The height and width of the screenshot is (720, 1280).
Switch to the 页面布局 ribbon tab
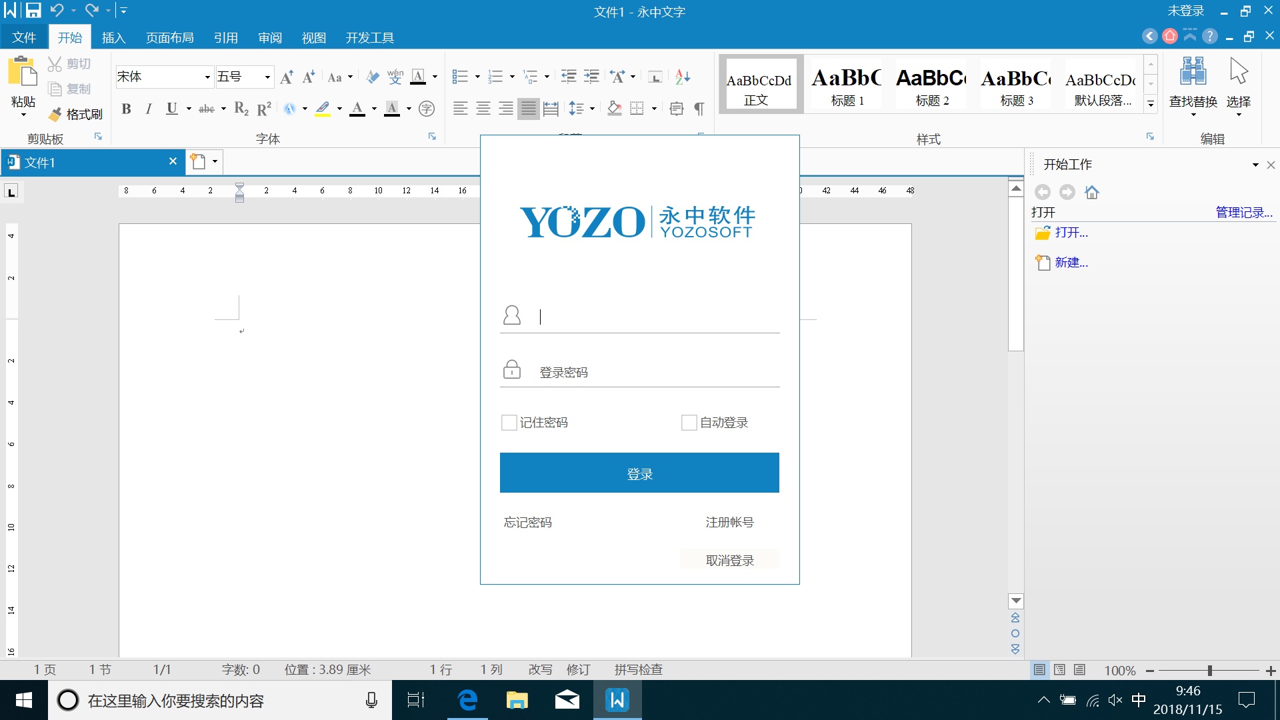click(170, 37)
